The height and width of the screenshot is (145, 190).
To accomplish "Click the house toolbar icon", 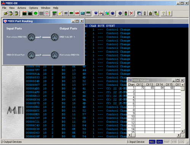I will (x=150, y=13).
